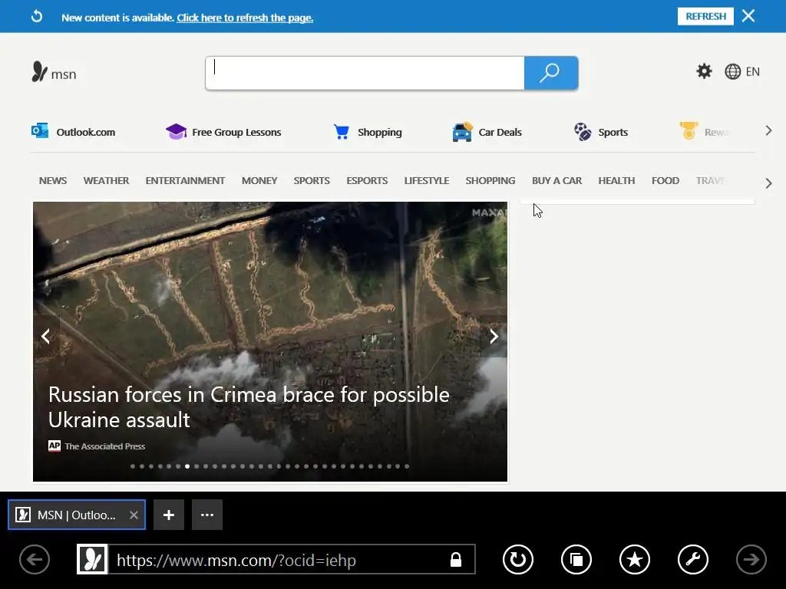
Task: Go to the WEATHER section
Action: click(106, 180)
